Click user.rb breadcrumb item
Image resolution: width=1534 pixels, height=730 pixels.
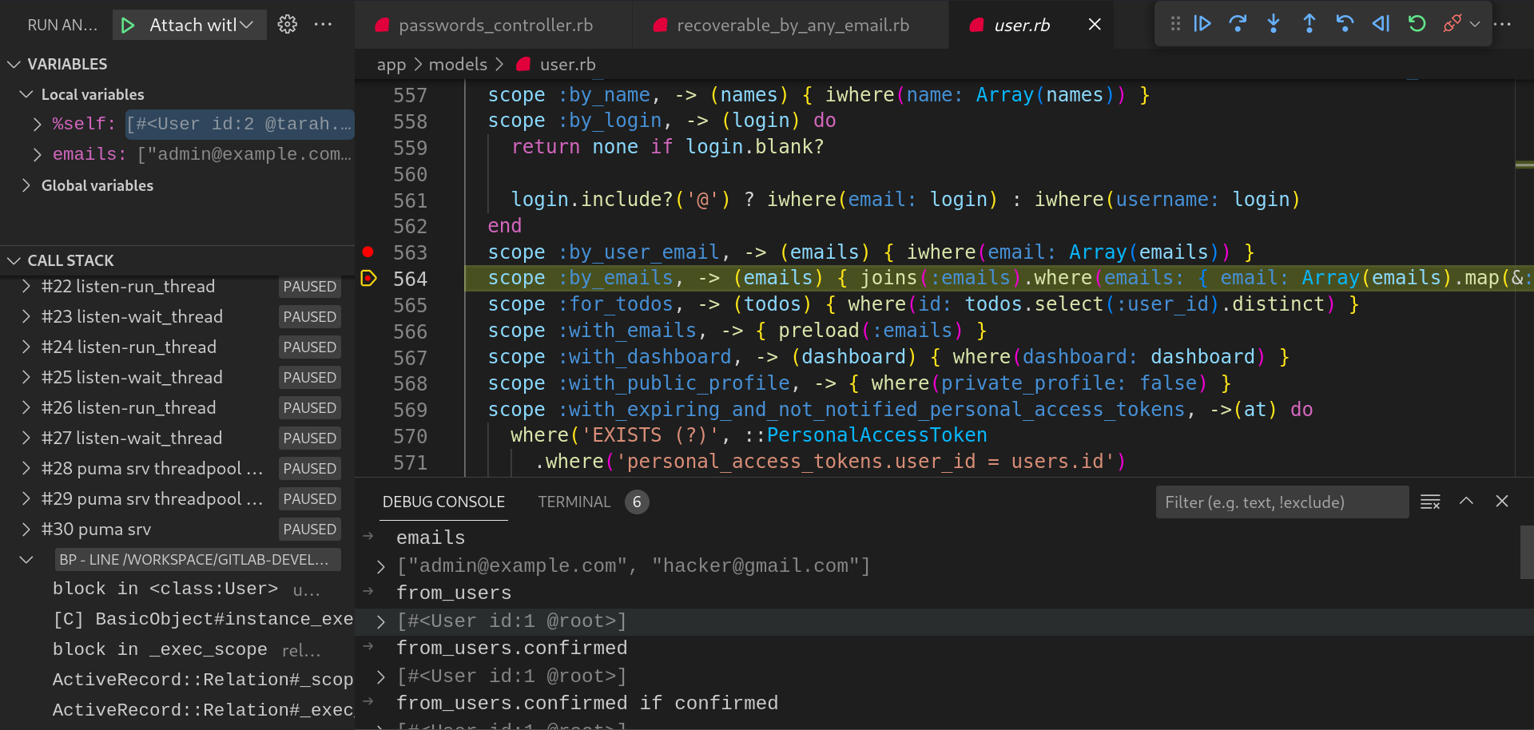(567, 65)
